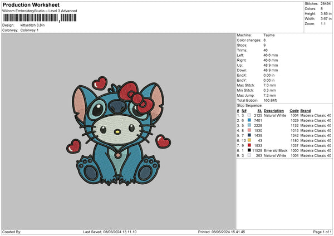Select the Trims value 46

pyautogui.click(x=266, y=50)
